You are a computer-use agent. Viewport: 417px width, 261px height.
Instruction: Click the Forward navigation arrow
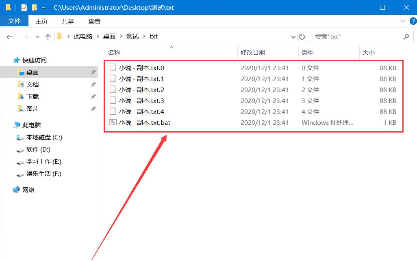[x=25, y=37]
